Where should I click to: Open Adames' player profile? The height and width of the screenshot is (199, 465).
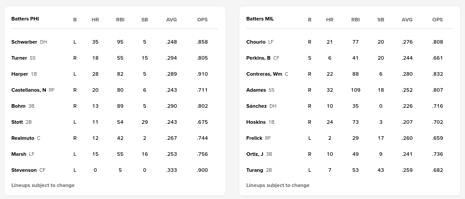click(x=256, y=90)
